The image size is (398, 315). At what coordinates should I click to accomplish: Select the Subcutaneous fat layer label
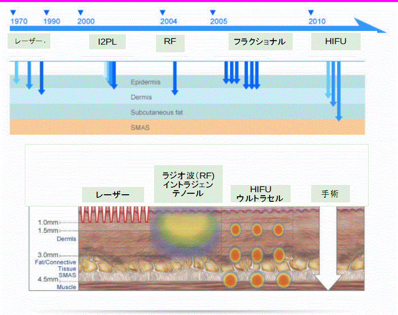coord(157,112)
